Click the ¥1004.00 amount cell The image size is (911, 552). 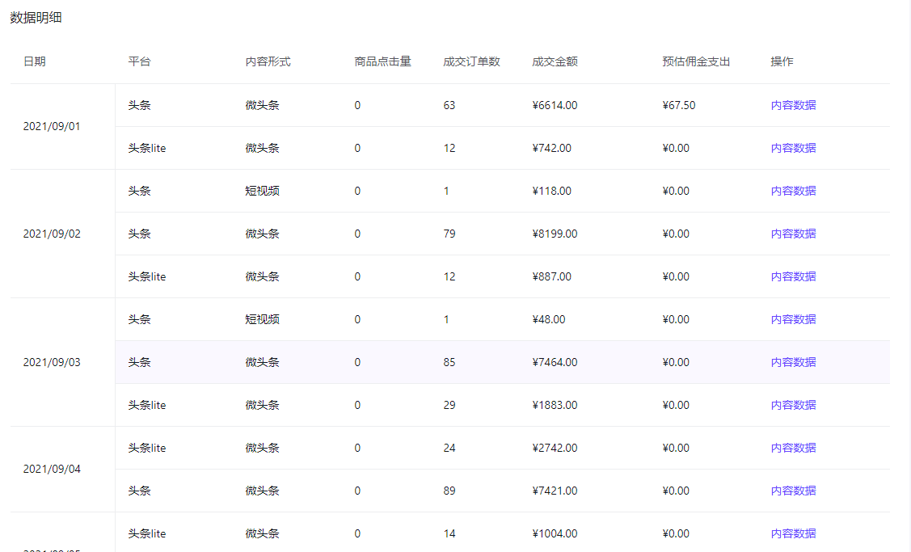pyautogui.click(x=555, y=533)
